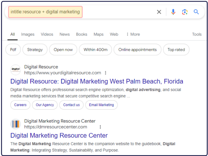Open the Careers sitelink
The height and width of the screenshot is (156, 208).
click(20, 105)
